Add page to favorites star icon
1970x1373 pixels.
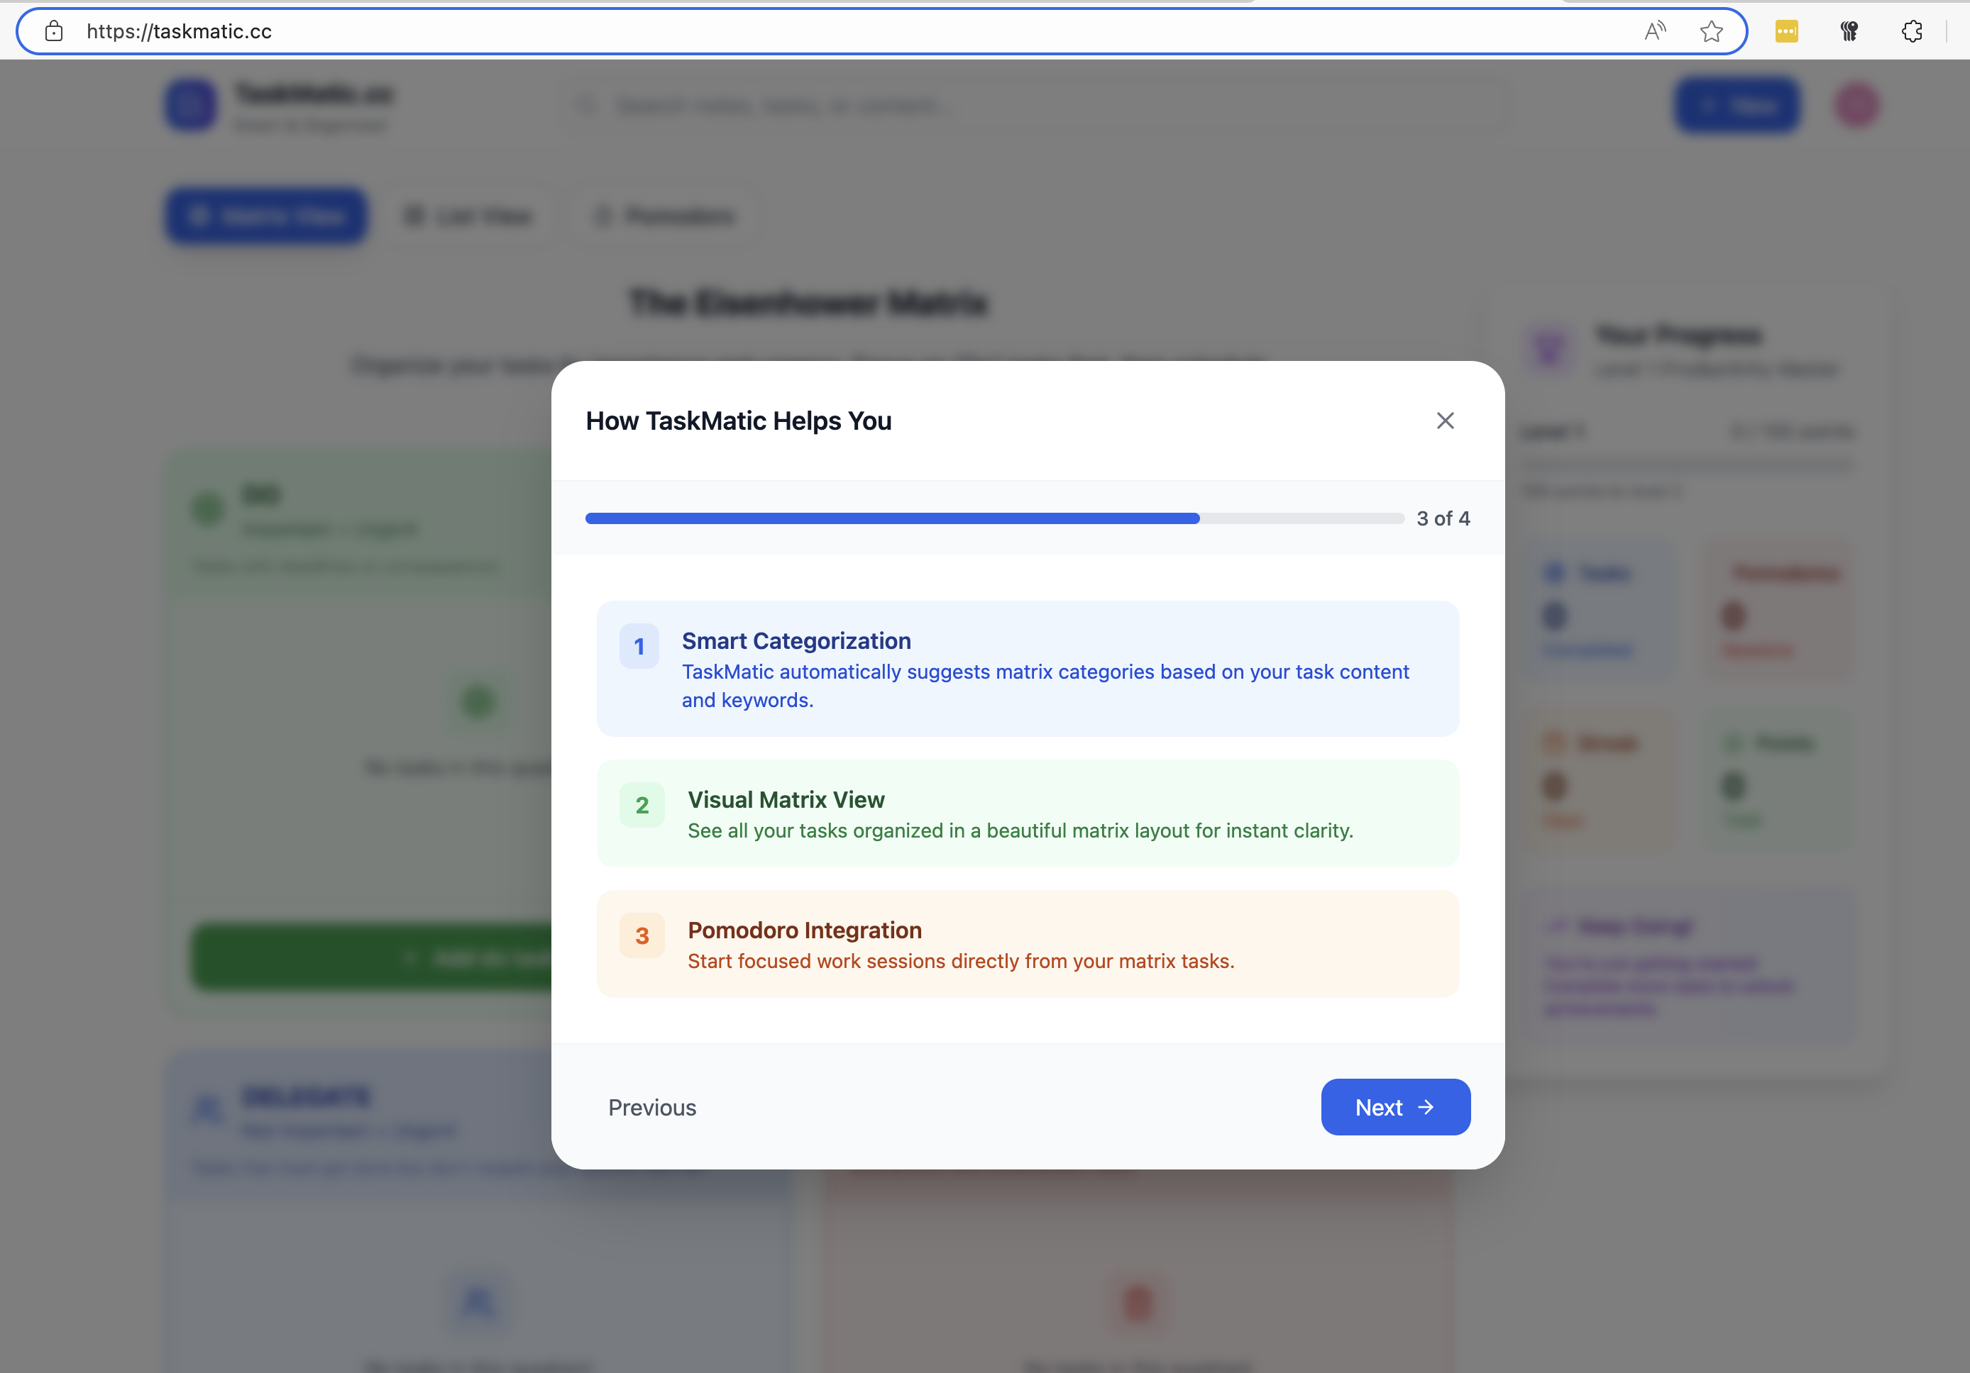[1711, 32]
